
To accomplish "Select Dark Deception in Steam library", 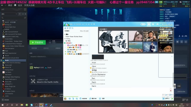I will pyautogui.click(x=10, y=48).
